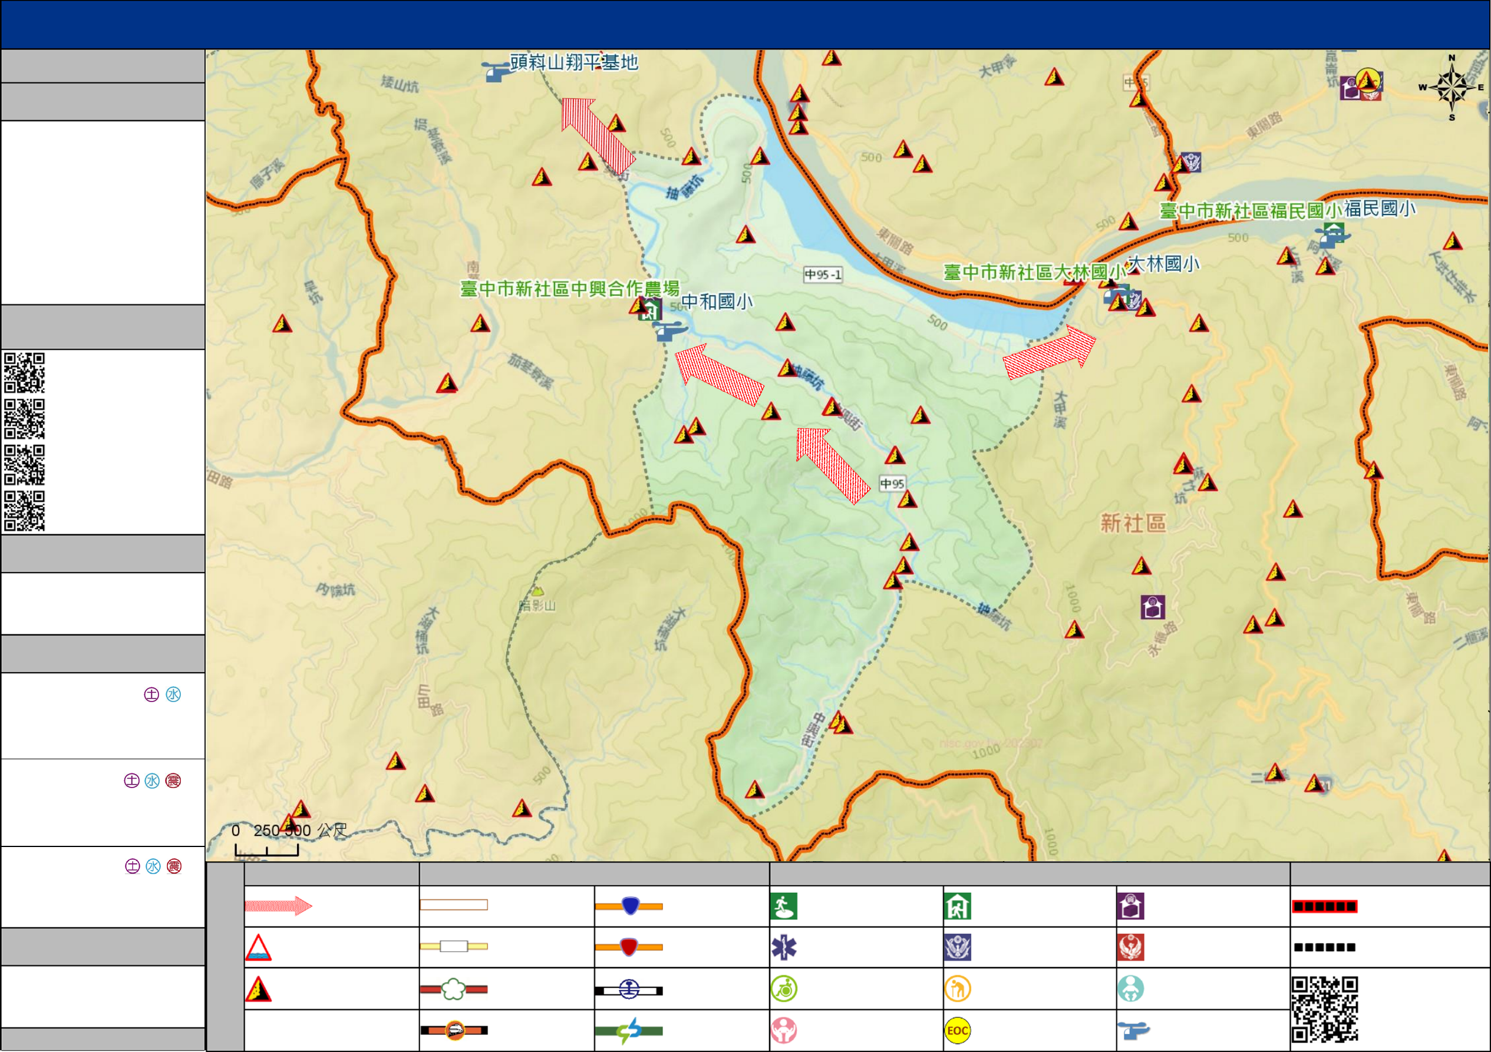The width and height of the screenshot is (1491, 1052).
Task: Click the 臺中市新社區福民國小 green label
Action: [1251, 211]
